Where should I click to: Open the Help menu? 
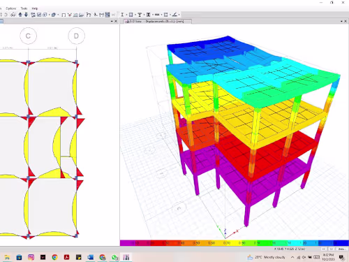pos(35,8)
